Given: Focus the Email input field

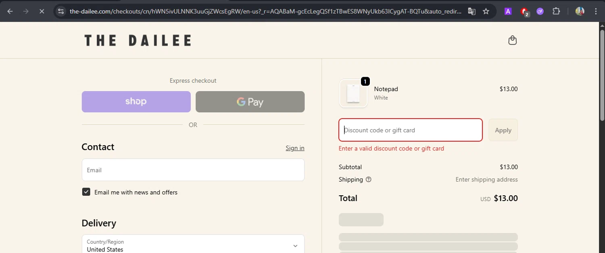Looking at the screenshot, I should point(193,170).
